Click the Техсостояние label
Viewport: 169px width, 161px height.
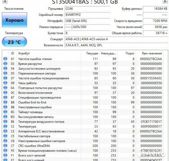(x=14, y=9)
